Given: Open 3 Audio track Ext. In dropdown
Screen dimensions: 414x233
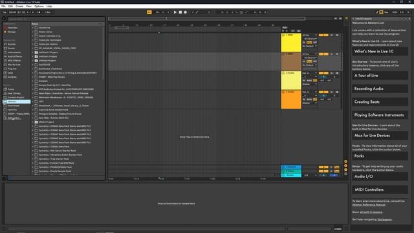Looking at the screenshot, I should (x=309, y=73).
